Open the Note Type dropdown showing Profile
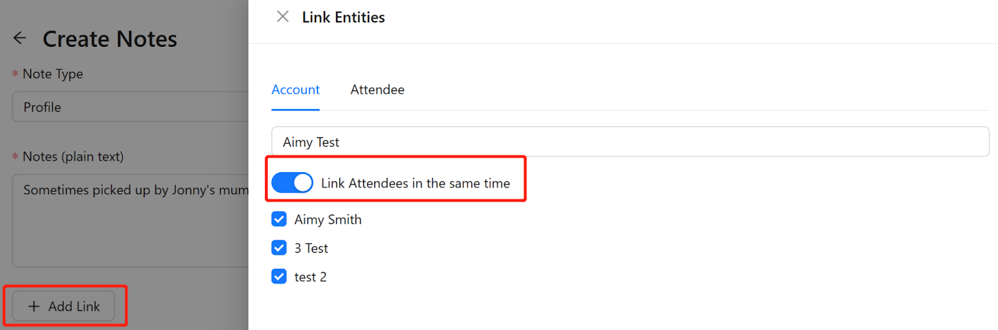Viewport: 998px width, 330px height. tap(131, 107)
